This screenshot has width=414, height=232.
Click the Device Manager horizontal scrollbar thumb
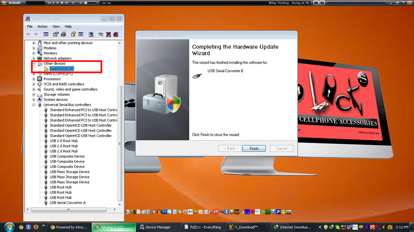pos(69,209)
